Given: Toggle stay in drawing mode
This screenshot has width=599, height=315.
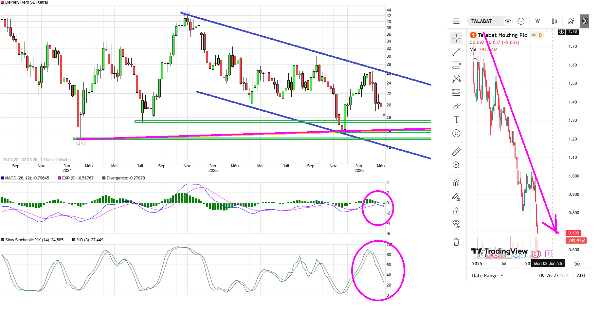Looking at the screenshot, I should point(456,197).
